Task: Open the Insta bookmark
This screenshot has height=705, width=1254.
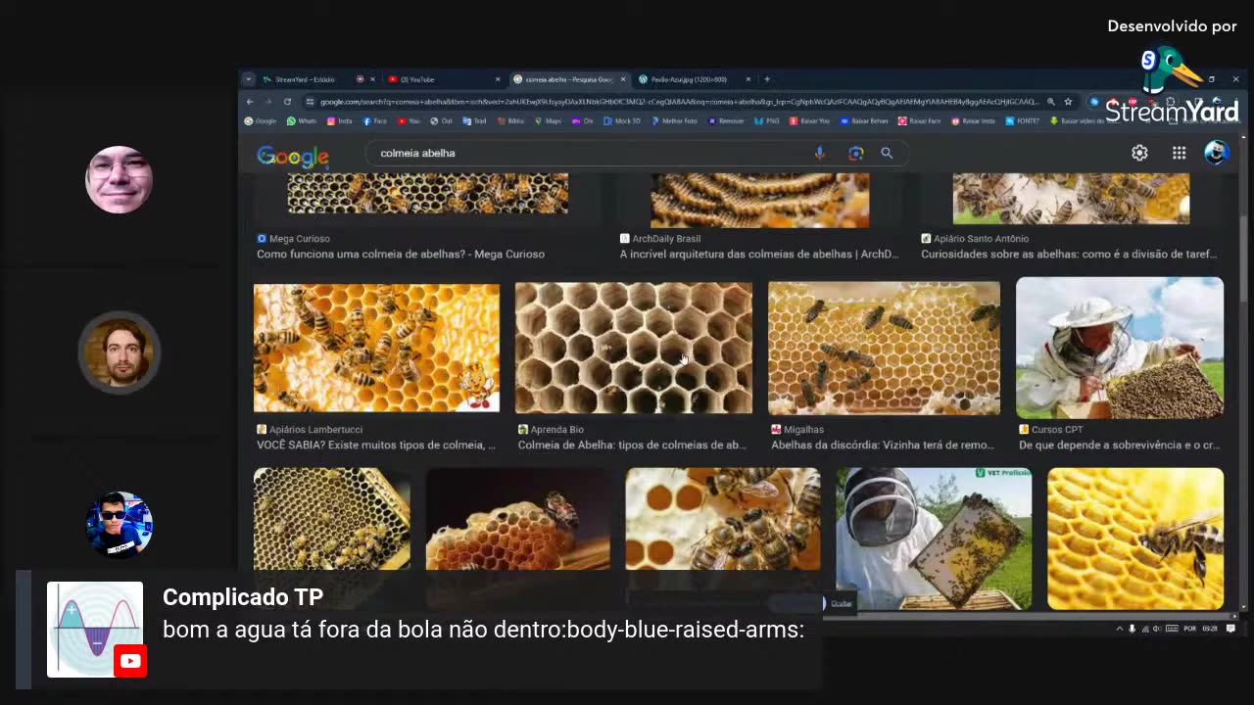Action: [340, 121]
